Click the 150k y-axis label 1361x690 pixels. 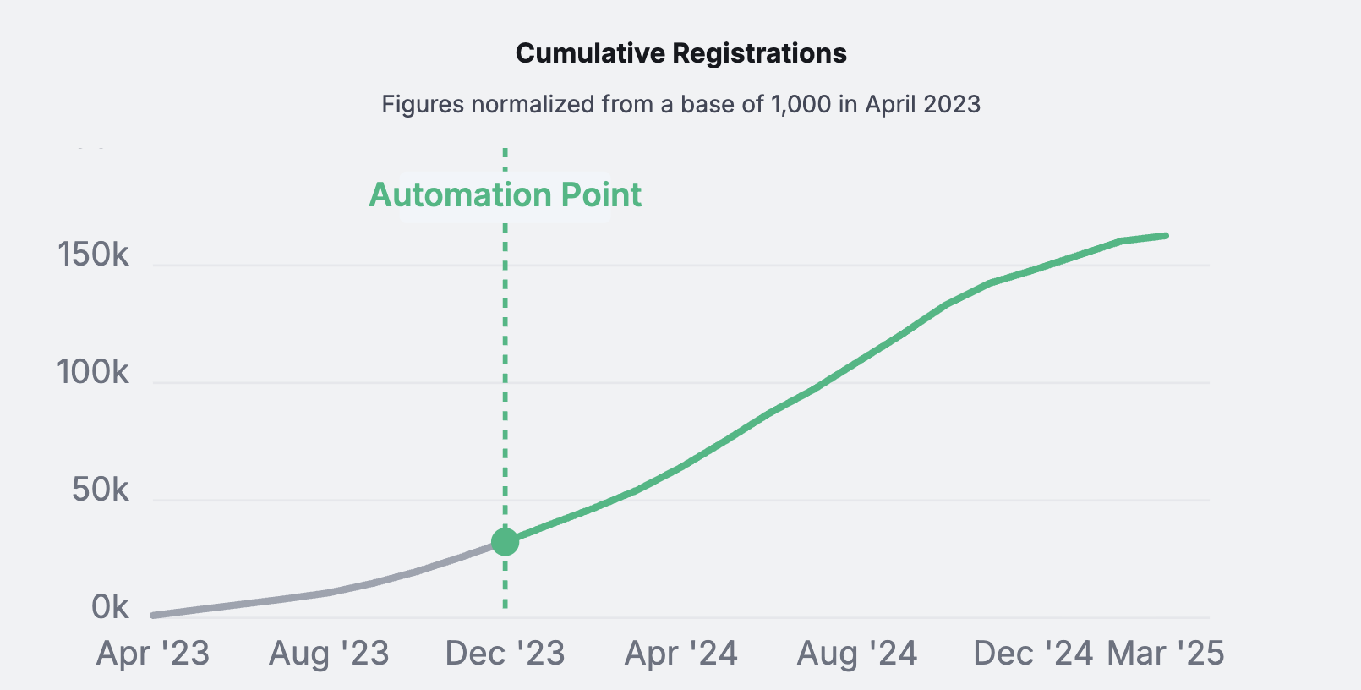pos(93,255)
